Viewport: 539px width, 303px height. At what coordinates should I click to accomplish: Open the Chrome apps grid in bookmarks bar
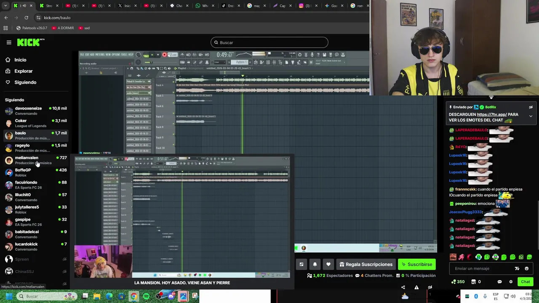tap(5, 28)
